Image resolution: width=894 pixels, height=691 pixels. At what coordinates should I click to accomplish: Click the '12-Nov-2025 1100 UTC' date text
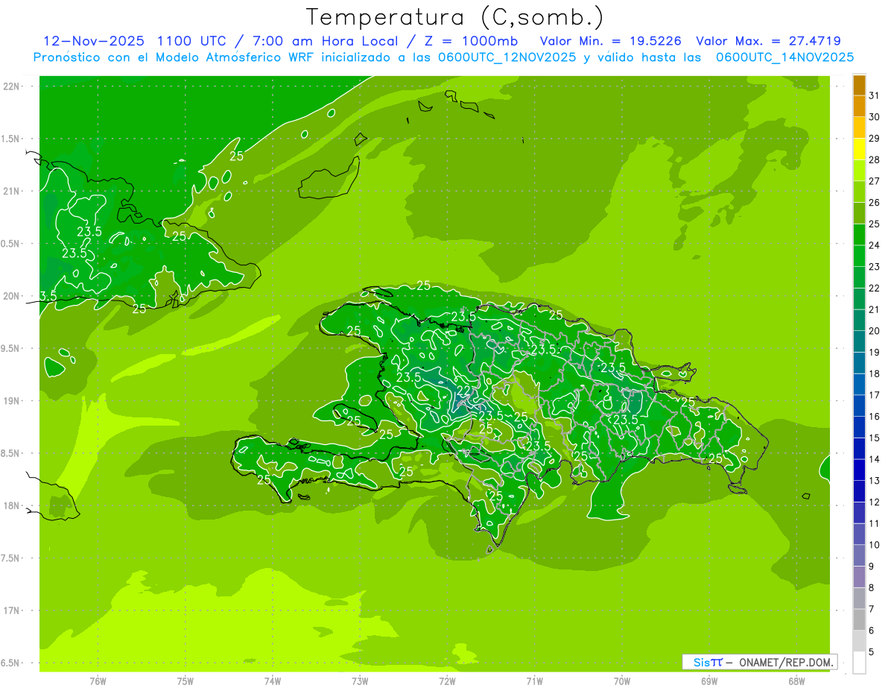point(137,41)
